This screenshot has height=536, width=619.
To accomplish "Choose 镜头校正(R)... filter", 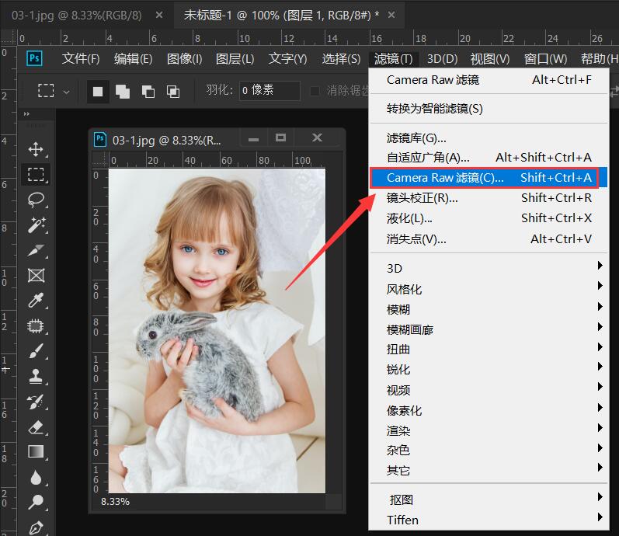I will [x=489, y=197].
